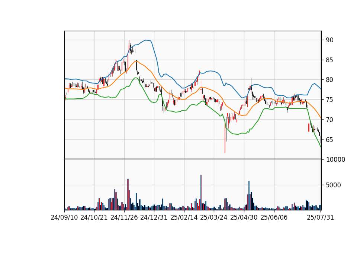Click the 24/11/26 date label
This screenshot has height=256, width=357.
pos(124,218)
